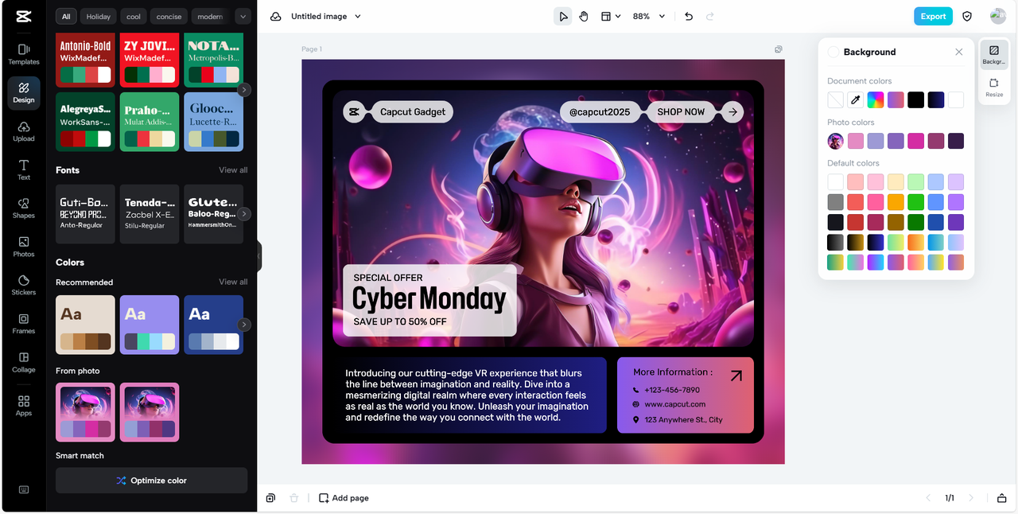Screen dimensions: 1018x514
Task: Undo the last action
Action: (x=689, y=16)
